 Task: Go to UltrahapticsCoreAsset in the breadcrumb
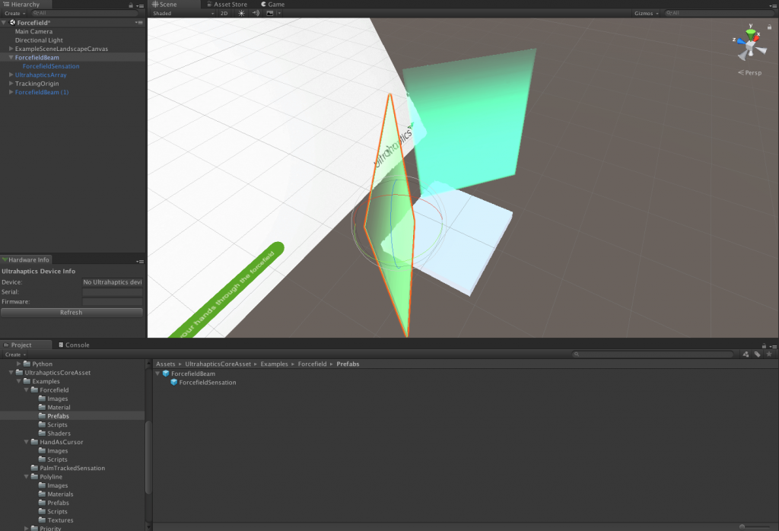pyautogui.click(x=218, y=364)
